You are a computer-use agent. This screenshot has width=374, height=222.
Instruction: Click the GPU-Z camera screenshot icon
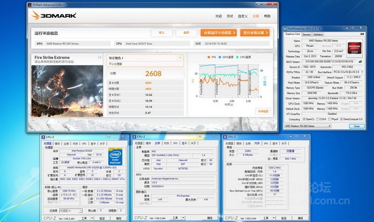pos(362,34)
